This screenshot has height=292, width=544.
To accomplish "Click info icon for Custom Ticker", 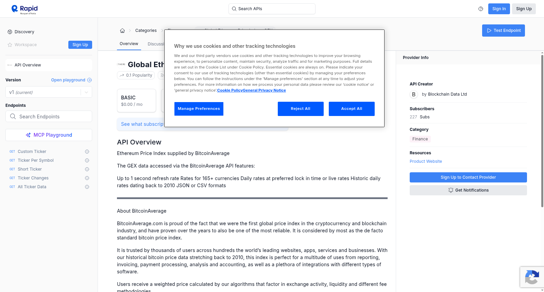I will click(87, 152).
